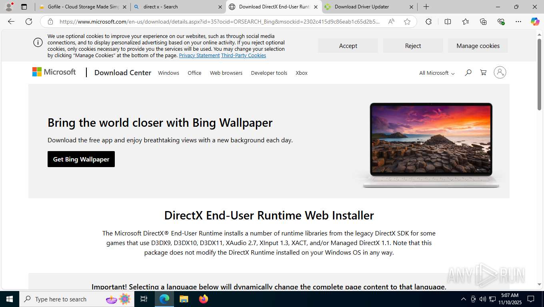Open Task View on taskbar
This screenshot has height=307, width=544.
(x=144, y=299)
